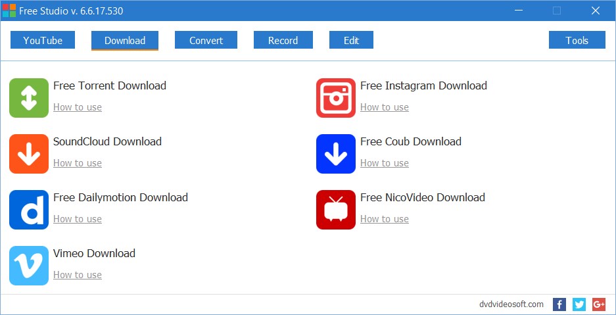
Task: Click the 'SoundCloud Download' title
Action: point(108,141)
